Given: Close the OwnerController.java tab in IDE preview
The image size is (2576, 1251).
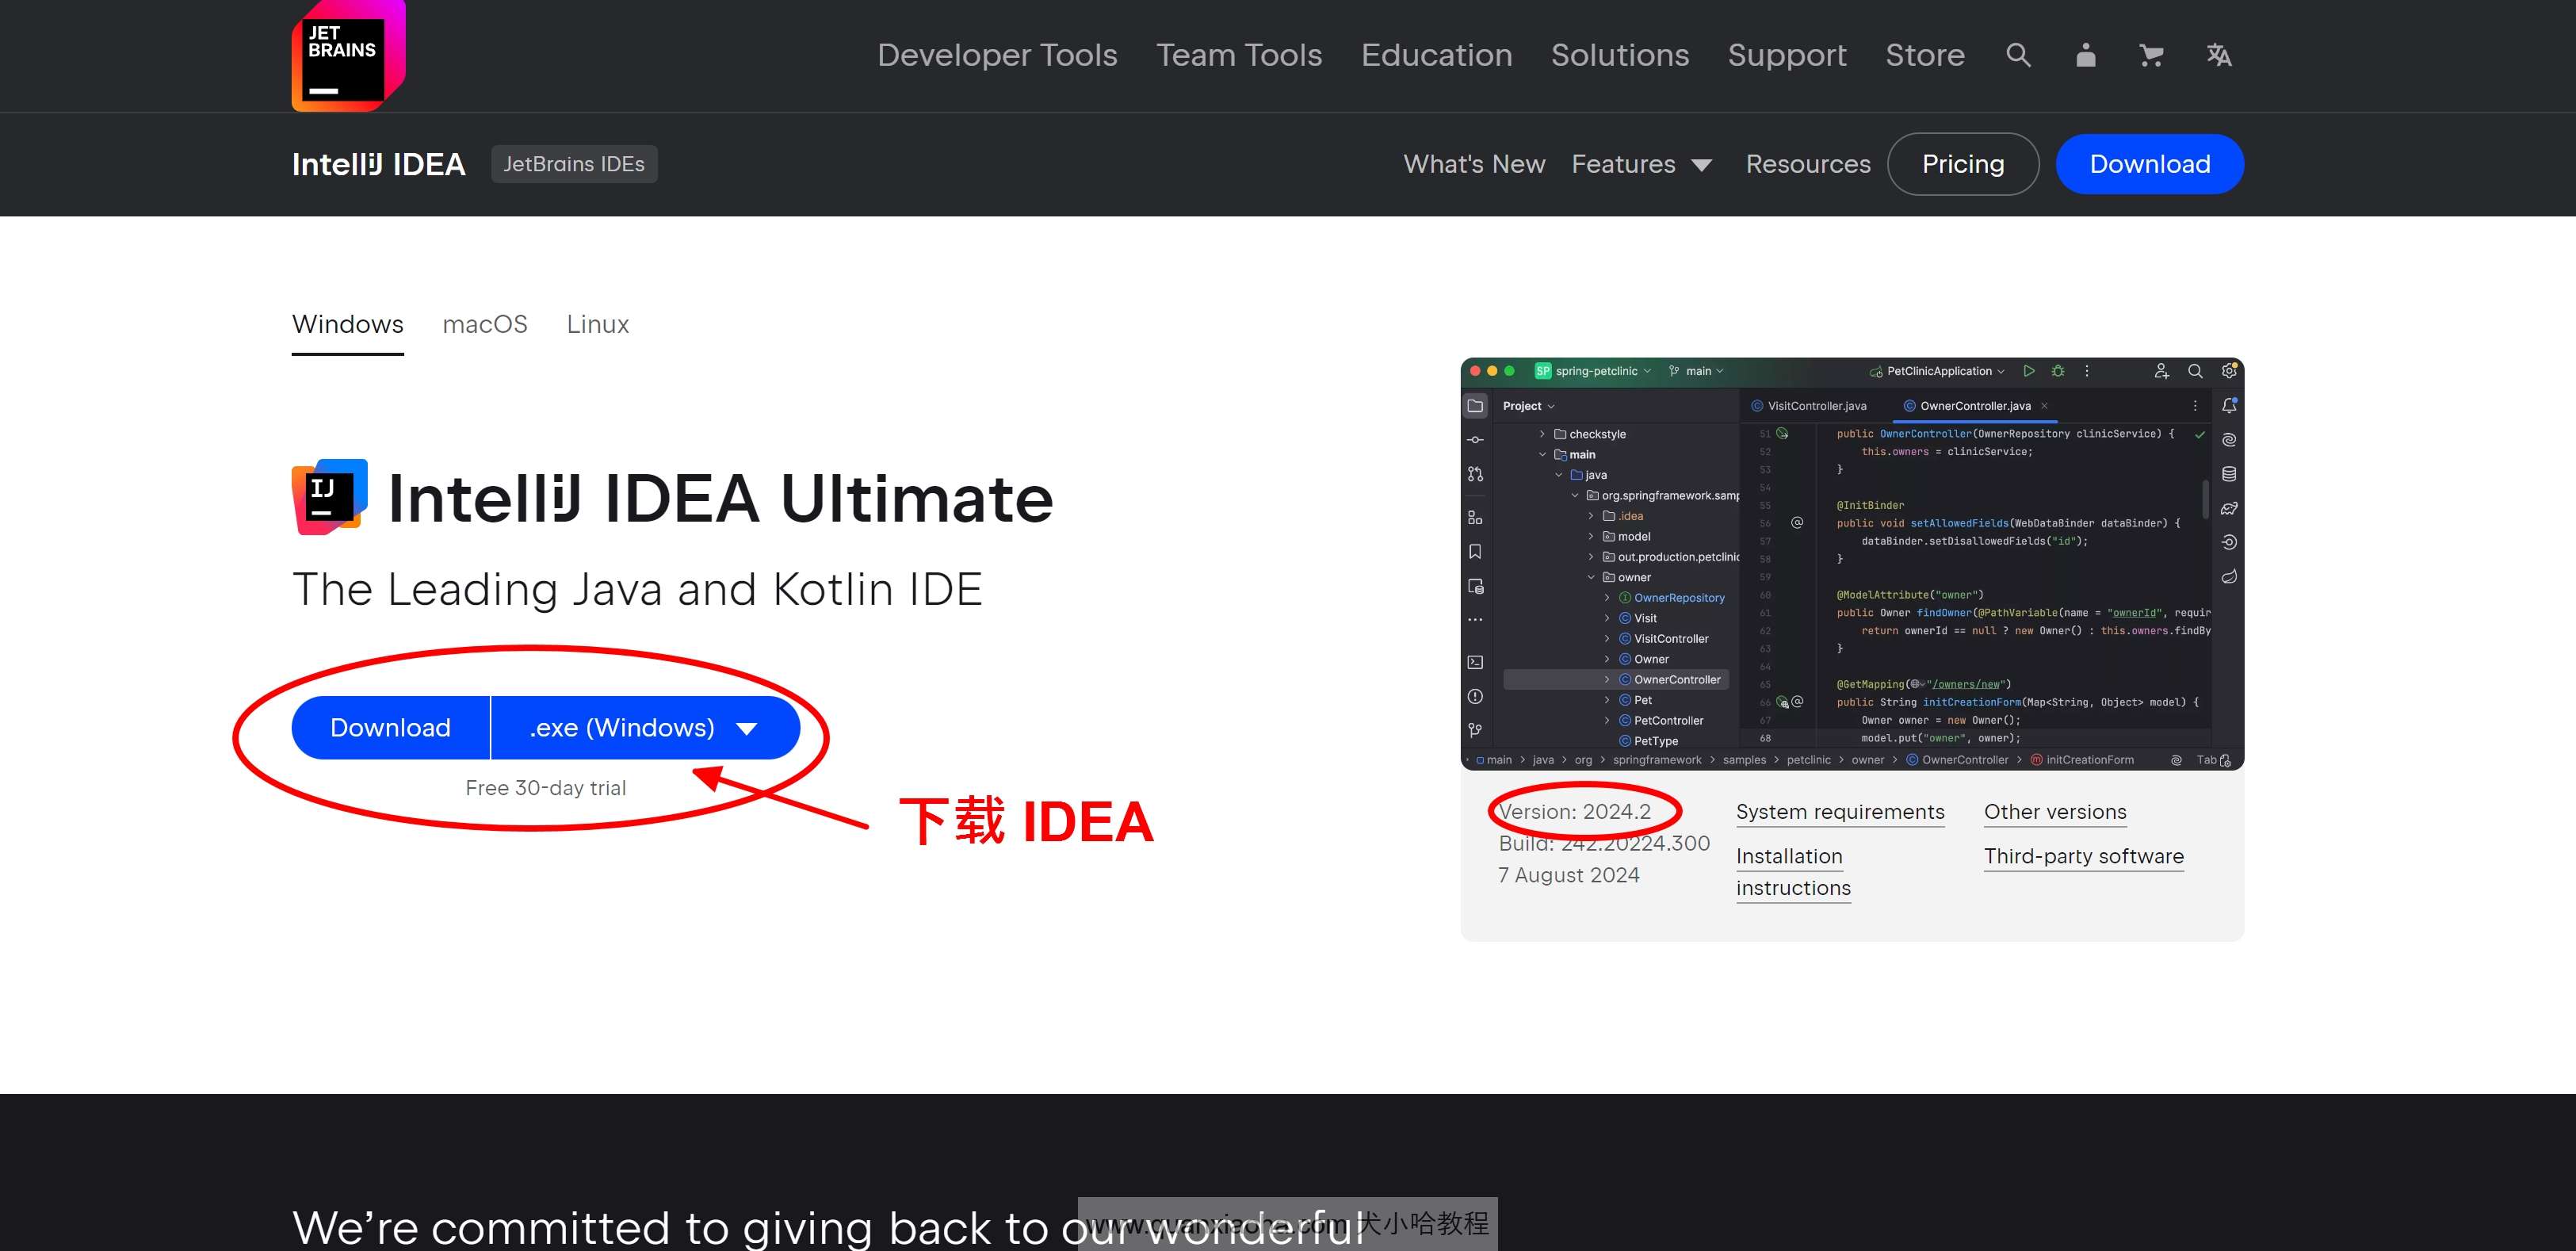Looking at the screenshot, I should [2044, 406].
